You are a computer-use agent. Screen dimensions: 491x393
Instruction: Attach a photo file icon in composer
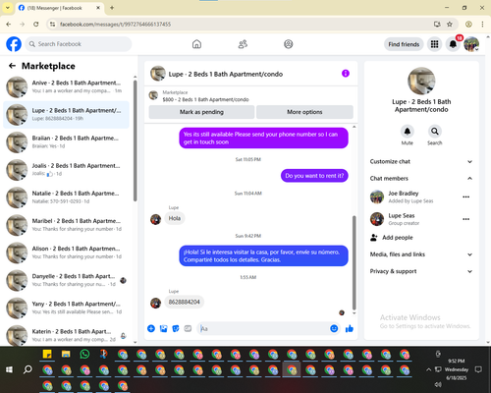coord(163,328)
